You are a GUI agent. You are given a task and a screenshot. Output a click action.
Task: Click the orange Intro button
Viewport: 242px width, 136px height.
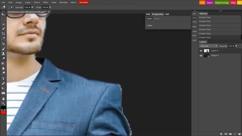[202, 3]
